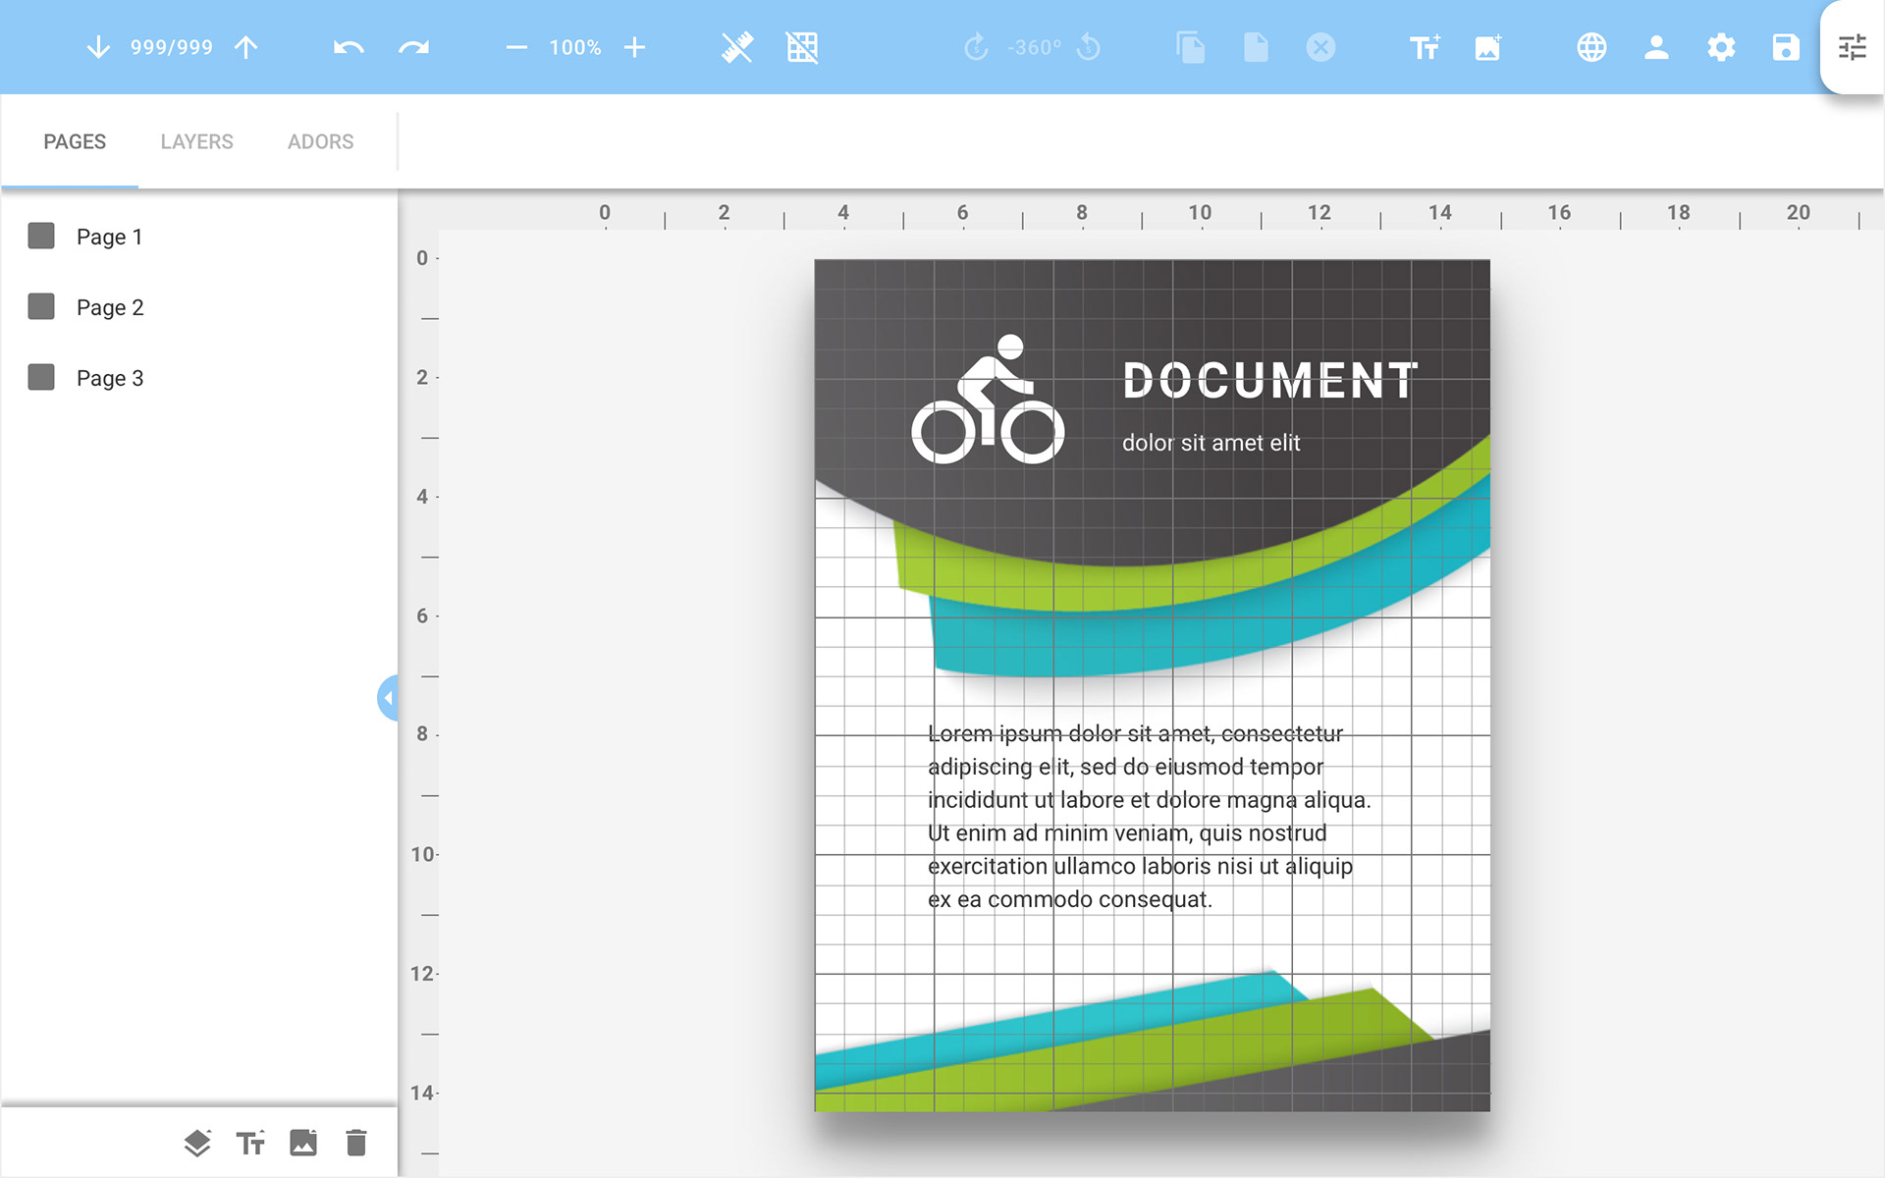Screen dimensions: 1885x1178
Task: Select the Lorem ipsum paragraph on the page
Action: click(1149, 816)
